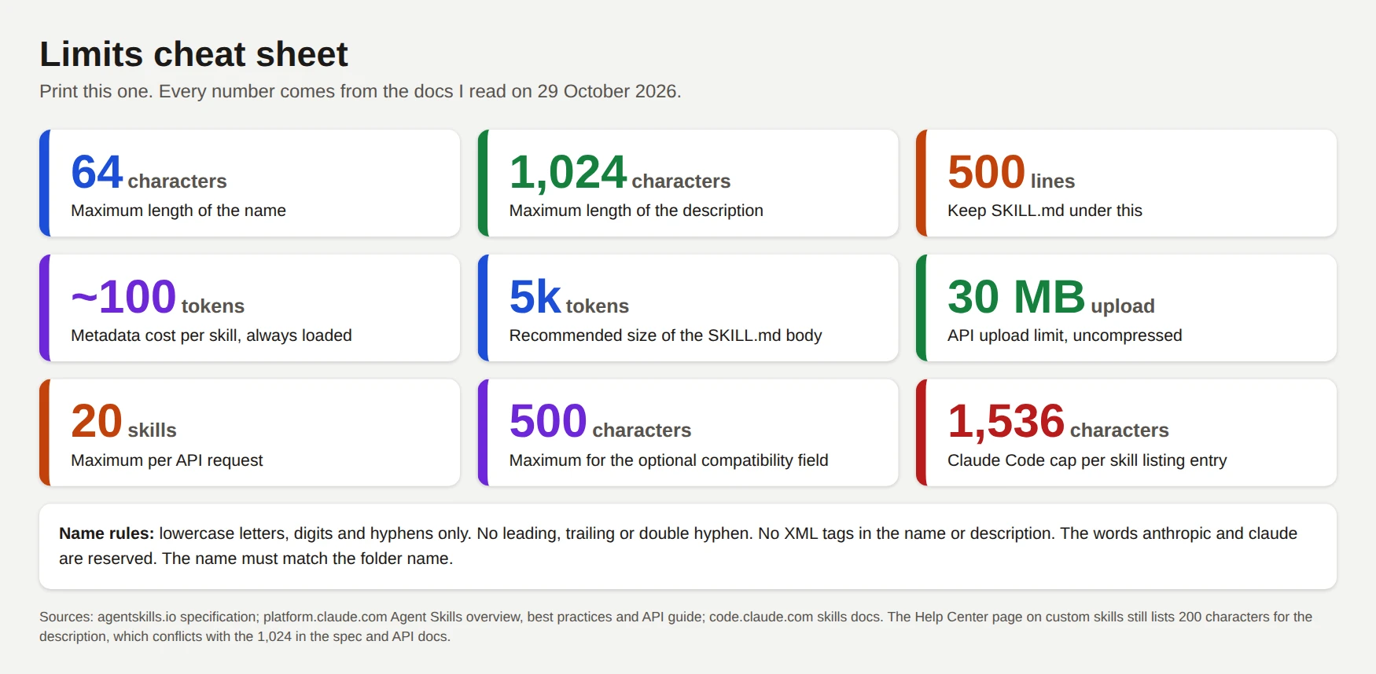Select the 500 characters compatibility field card
The image size is (1376, 674).
point(688,433)
